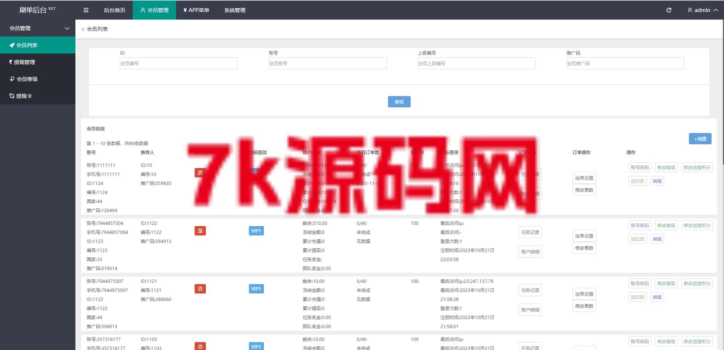The width and height of the screenshot is (724, 350).
Task: Click 连单设置 for account 1111111
Action: 584,178
